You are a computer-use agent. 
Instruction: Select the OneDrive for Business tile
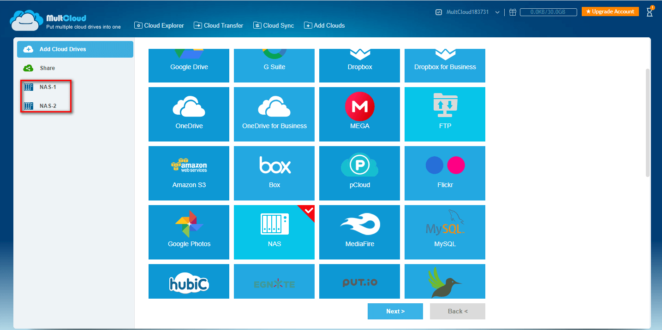point(274,114)
